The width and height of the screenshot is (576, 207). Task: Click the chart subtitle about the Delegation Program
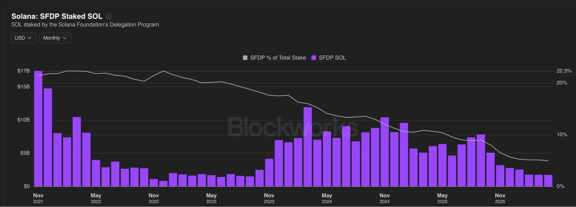(85, 25)
